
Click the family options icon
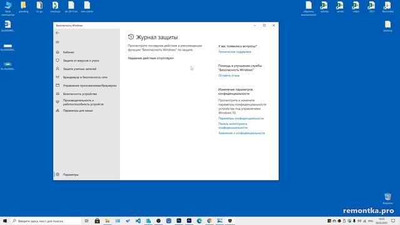pyautogui.click(x=57, y=111)
